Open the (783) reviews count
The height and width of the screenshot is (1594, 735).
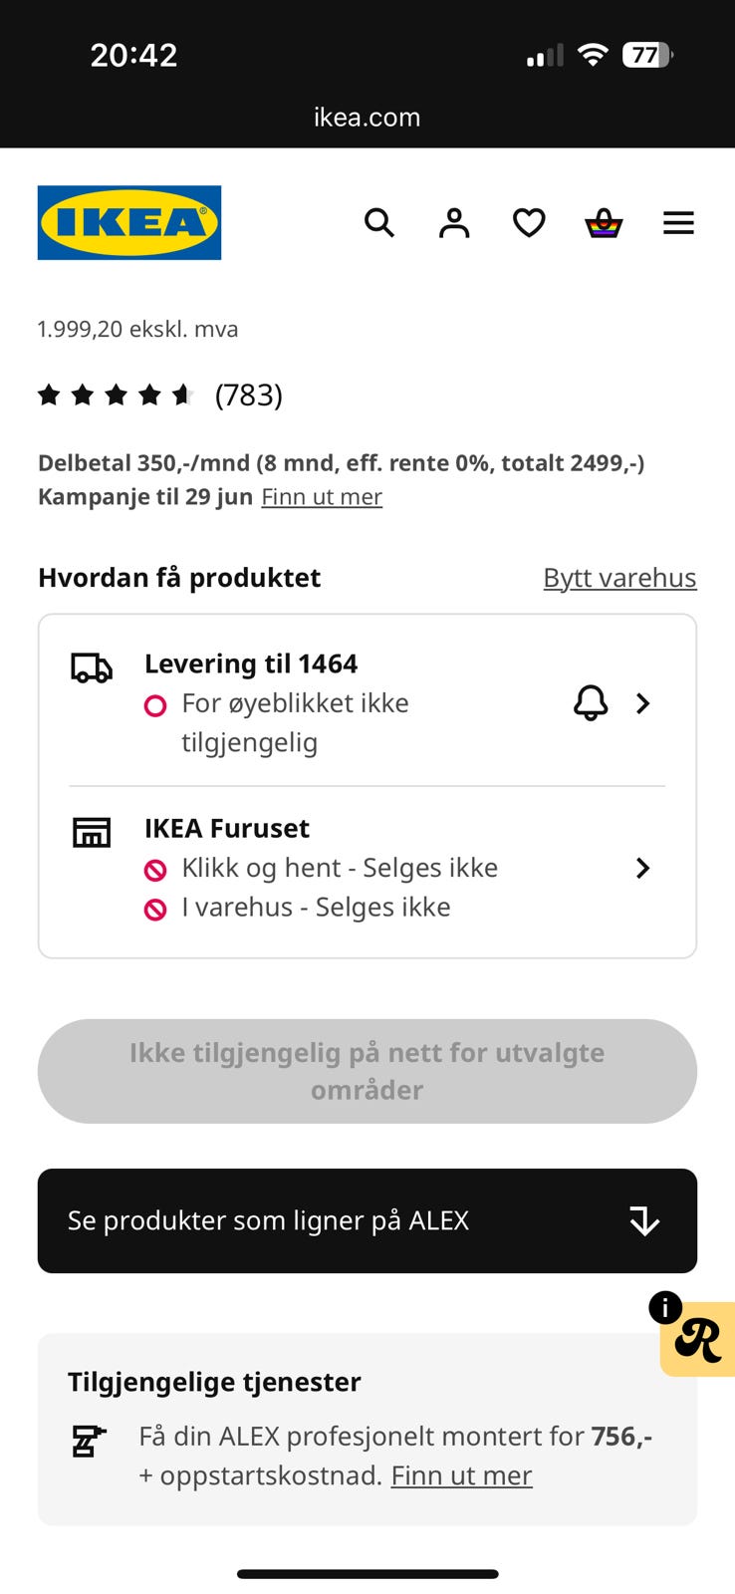coord(249,396)
